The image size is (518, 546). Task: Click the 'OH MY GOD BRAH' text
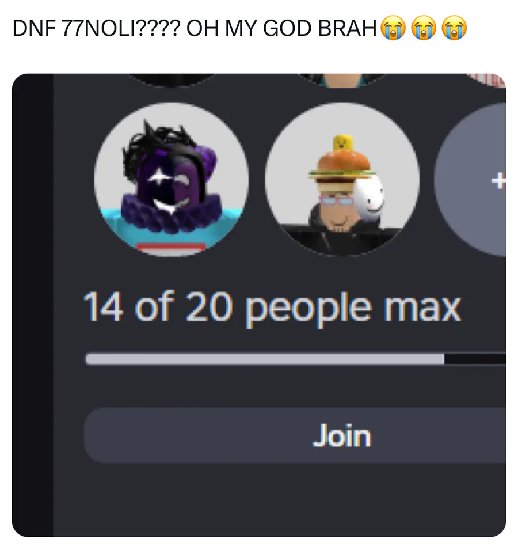[x=281, y=28]
